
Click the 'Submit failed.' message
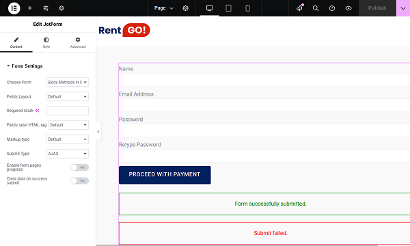click(x=271, y=233)
